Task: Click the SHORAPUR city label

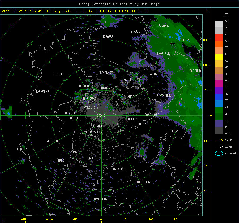Action: pos(163,53)
